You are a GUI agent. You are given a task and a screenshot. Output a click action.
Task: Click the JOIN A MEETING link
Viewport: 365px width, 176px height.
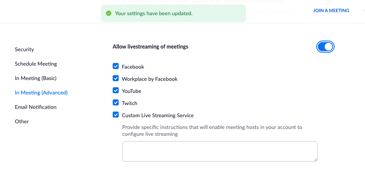(331, 11)
